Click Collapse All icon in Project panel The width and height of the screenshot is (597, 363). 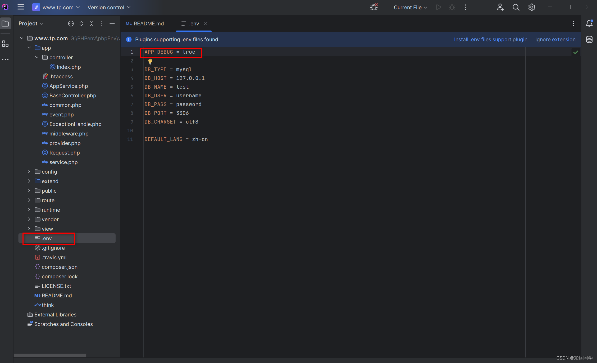[92, 24]
